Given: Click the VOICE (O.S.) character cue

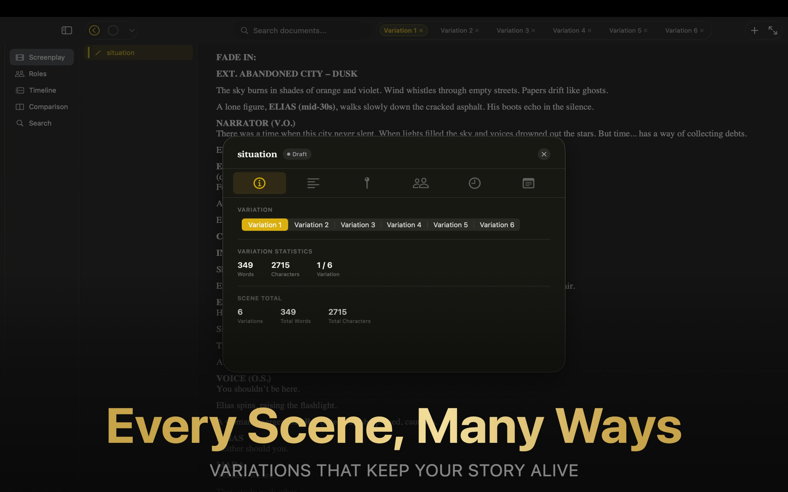Looking at the screenshot, I should [244, 379].
